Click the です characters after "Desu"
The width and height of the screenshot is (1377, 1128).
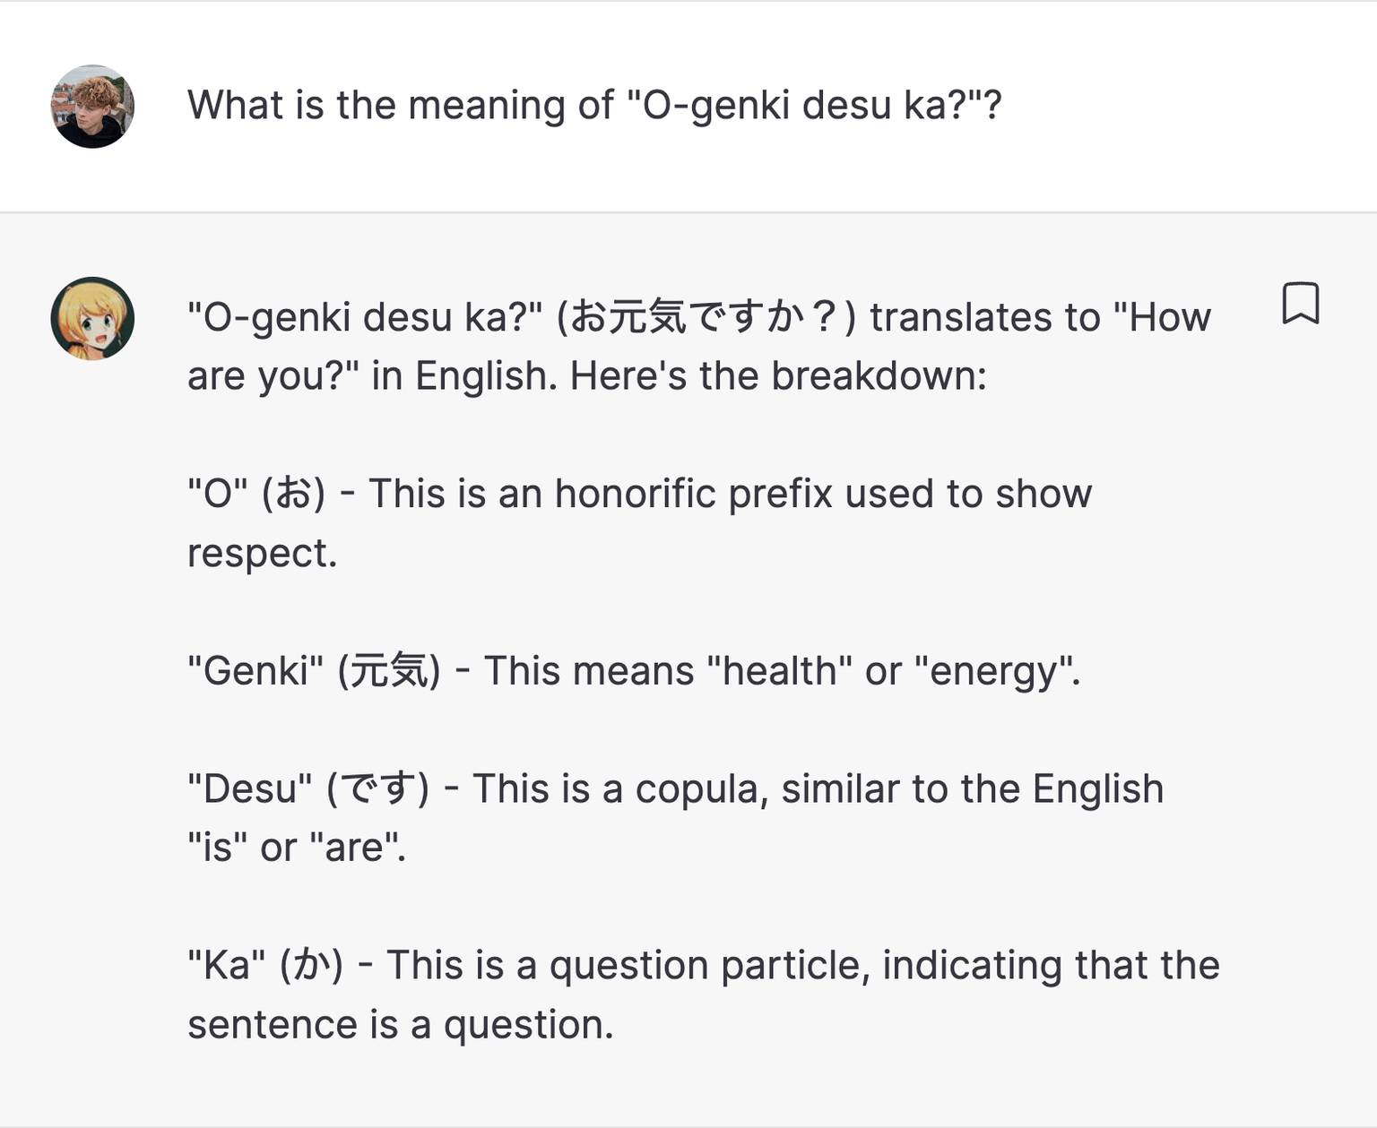[377, 789]
